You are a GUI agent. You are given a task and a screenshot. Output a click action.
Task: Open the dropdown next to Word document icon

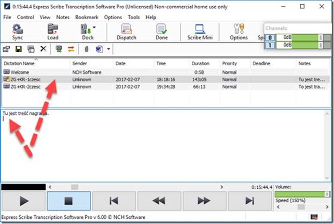coord(108,49)
